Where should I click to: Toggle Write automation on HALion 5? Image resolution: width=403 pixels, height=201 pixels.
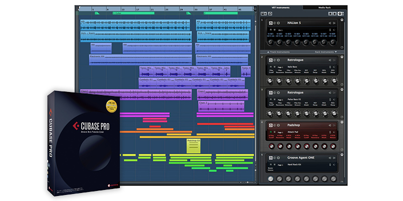click(274, 30)
